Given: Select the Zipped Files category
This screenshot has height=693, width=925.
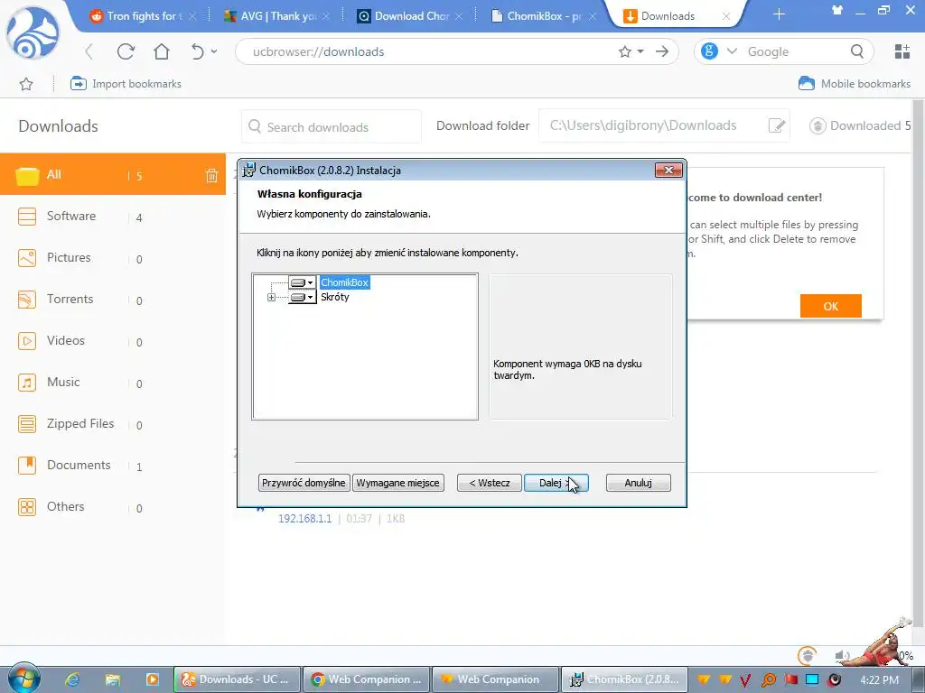Looking at the screenshot, I should pyautogui.click(x=113, y=424).
